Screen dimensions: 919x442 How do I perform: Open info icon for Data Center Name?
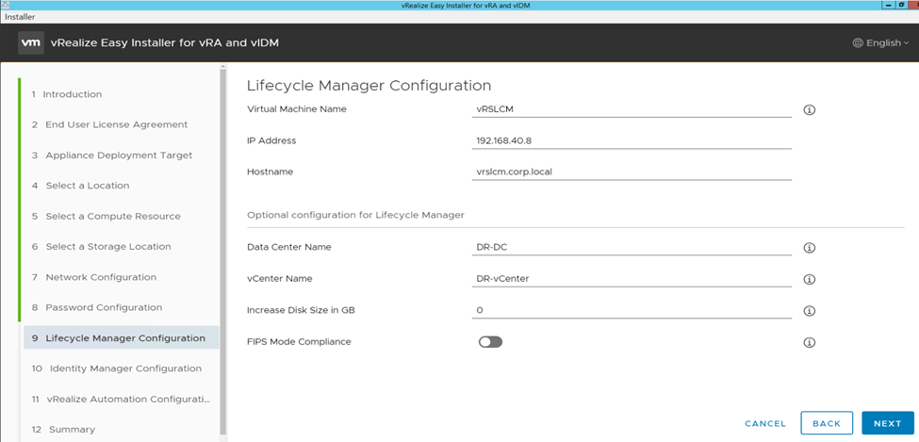pyautogui.click(x=810, y=248)
